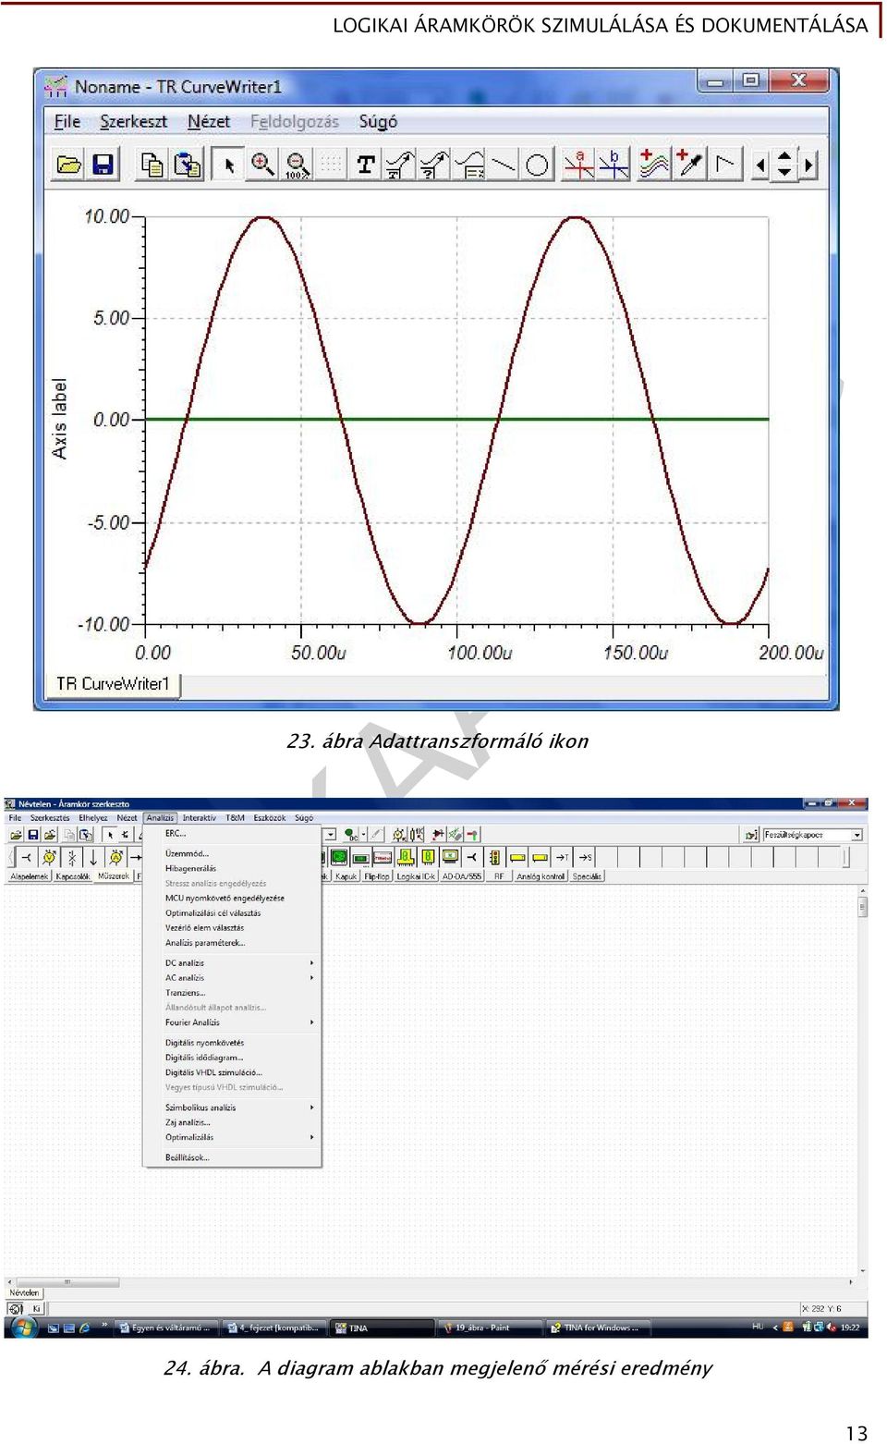Click the left arrow navigation button in CurveWriter
This screenshot has height=1444, width=887.
[759, 165]
